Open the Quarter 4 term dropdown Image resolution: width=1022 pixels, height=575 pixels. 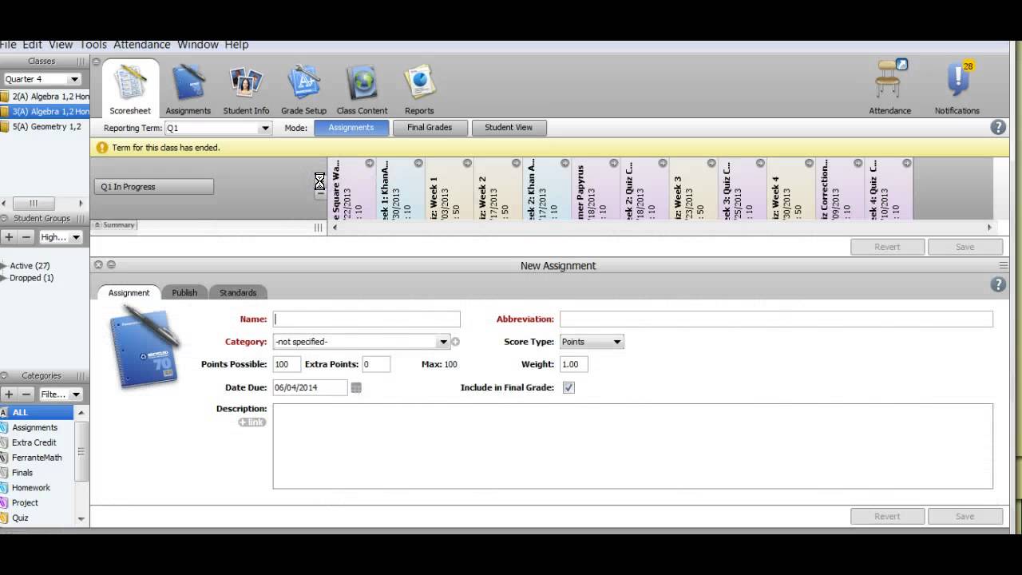click(x=42, y=79)
